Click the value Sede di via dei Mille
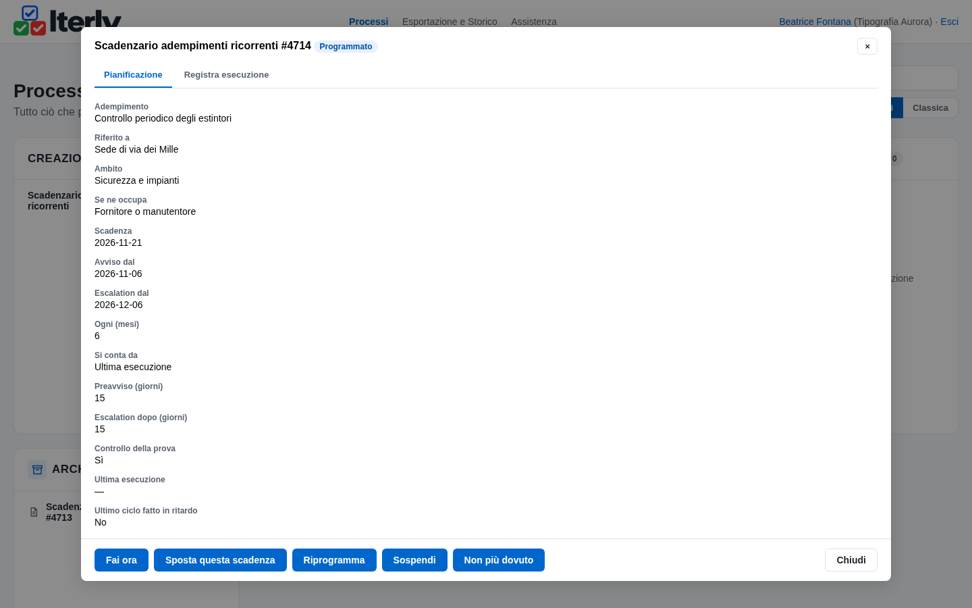The image size is (972, 608). point(136,149)
